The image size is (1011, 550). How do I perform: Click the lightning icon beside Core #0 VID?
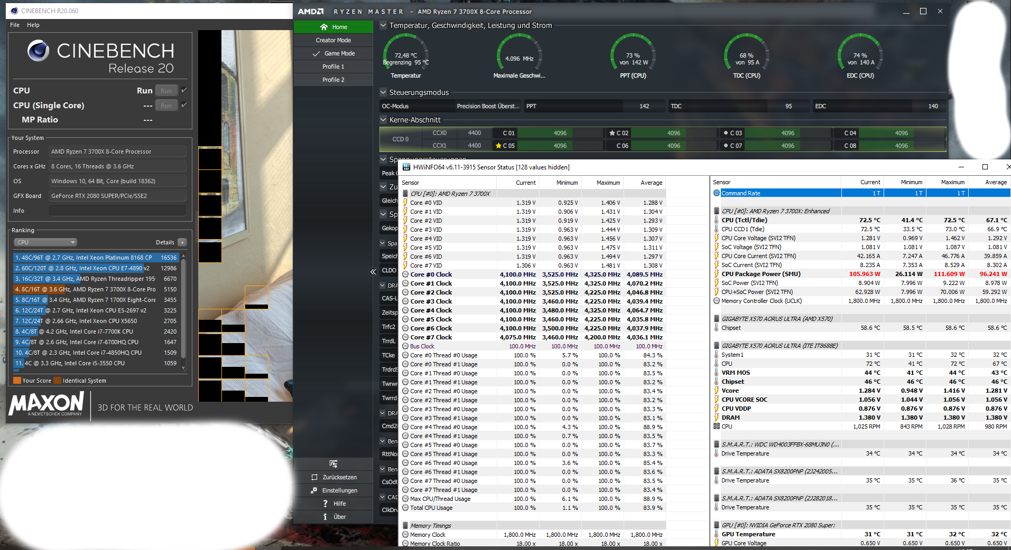point(405,203)
